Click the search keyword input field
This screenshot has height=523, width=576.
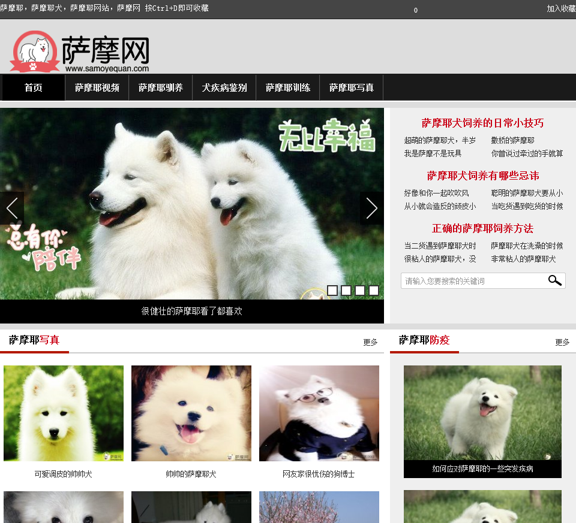(474, 281)
